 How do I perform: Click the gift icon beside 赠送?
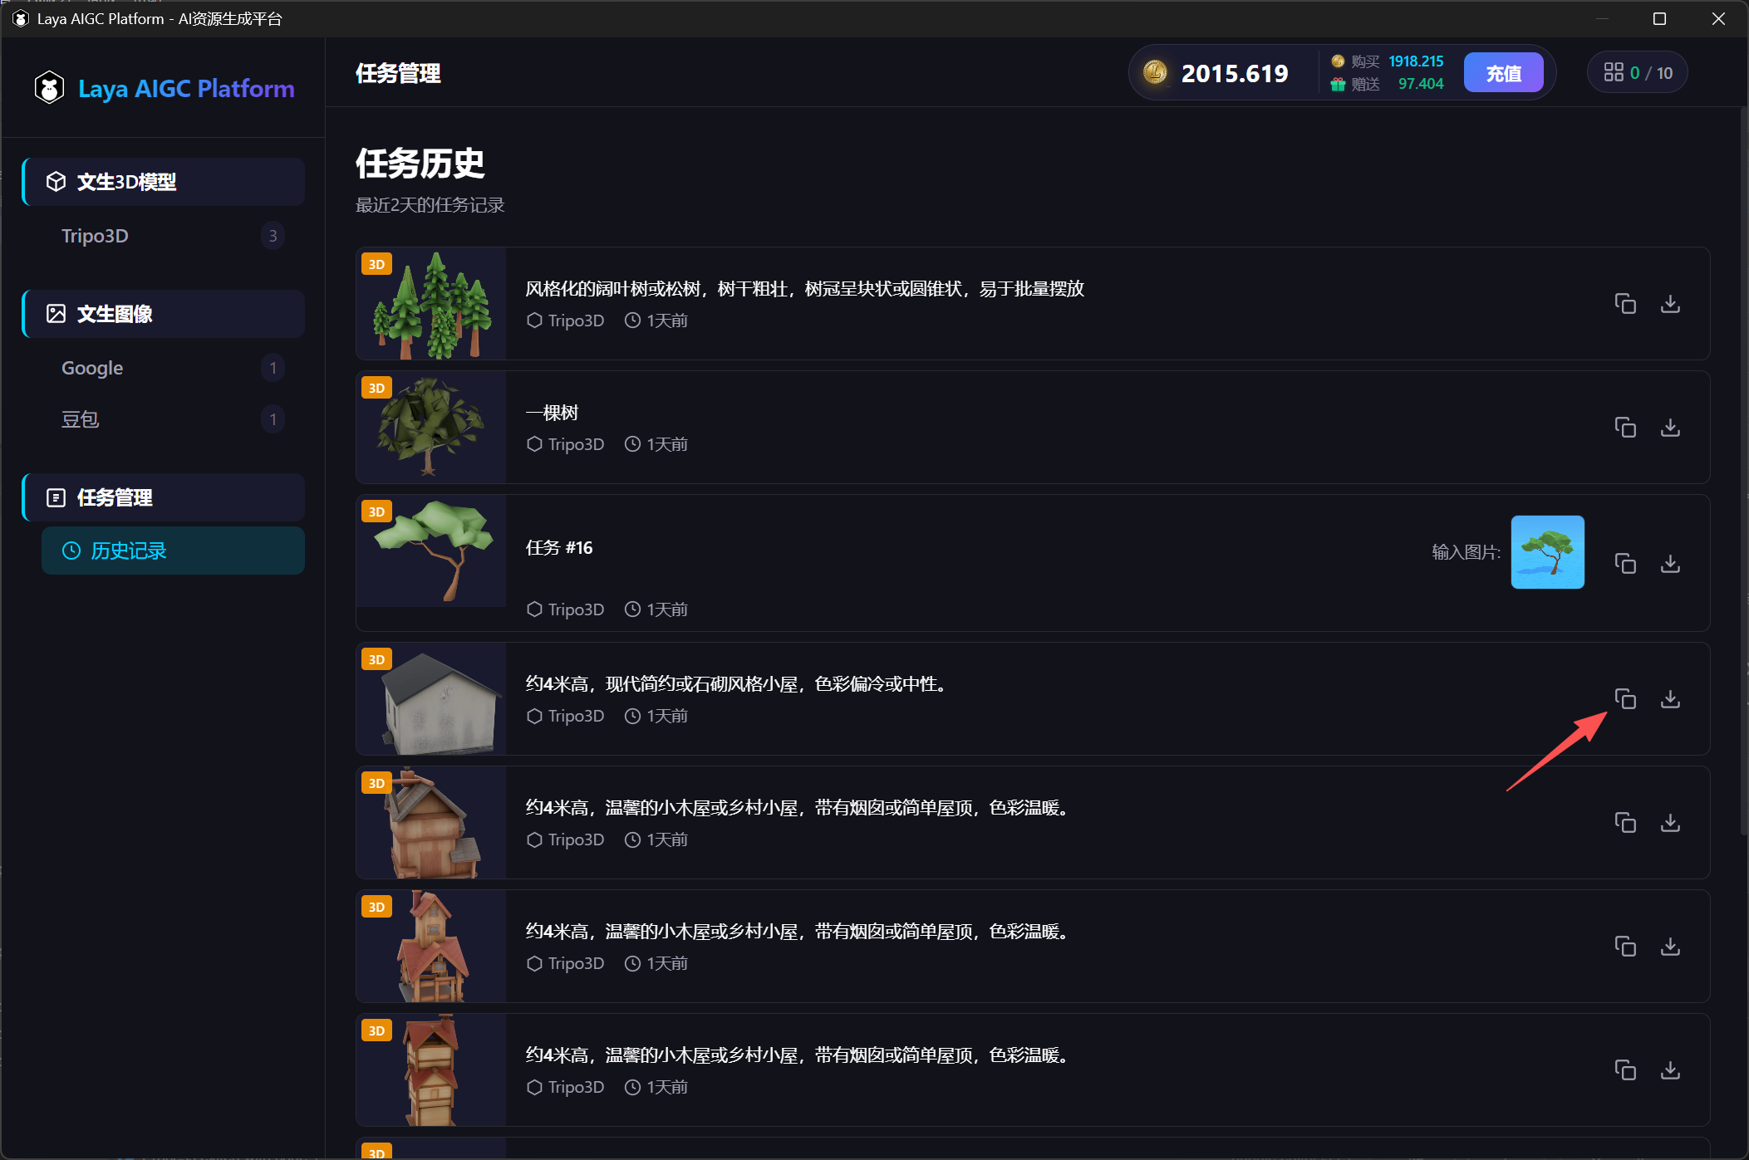1338,84
